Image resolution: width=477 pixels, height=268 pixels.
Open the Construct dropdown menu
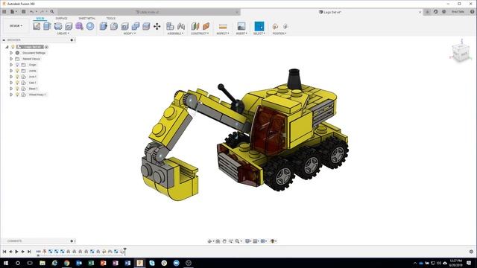200,33
